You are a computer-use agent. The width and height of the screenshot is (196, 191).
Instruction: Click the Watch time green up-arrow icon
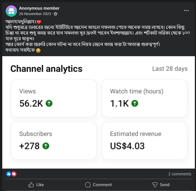pyautogui.click(x=135, y=104)
